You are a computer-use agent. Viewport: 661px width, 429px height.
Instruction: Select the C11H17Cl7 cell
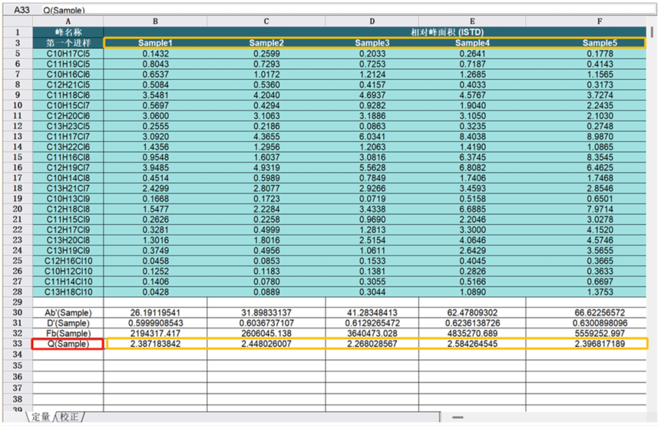(68, 137)
